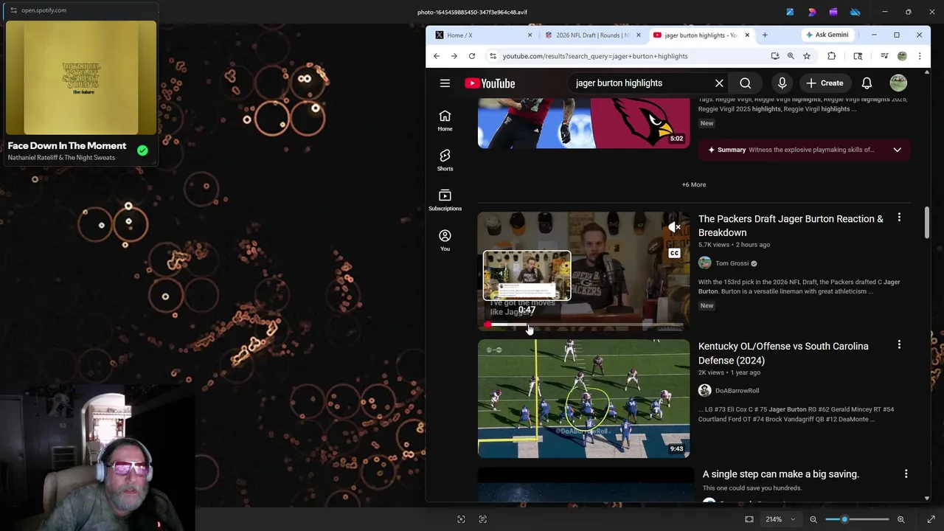Open Shorts in YouTube sidebar

pos(445,161)
